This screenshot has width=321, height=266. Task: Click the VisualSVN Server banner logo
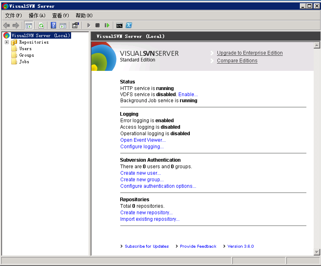104,57
